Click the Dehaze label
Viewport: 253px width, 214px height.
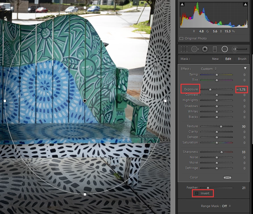(x=192, y=137)
